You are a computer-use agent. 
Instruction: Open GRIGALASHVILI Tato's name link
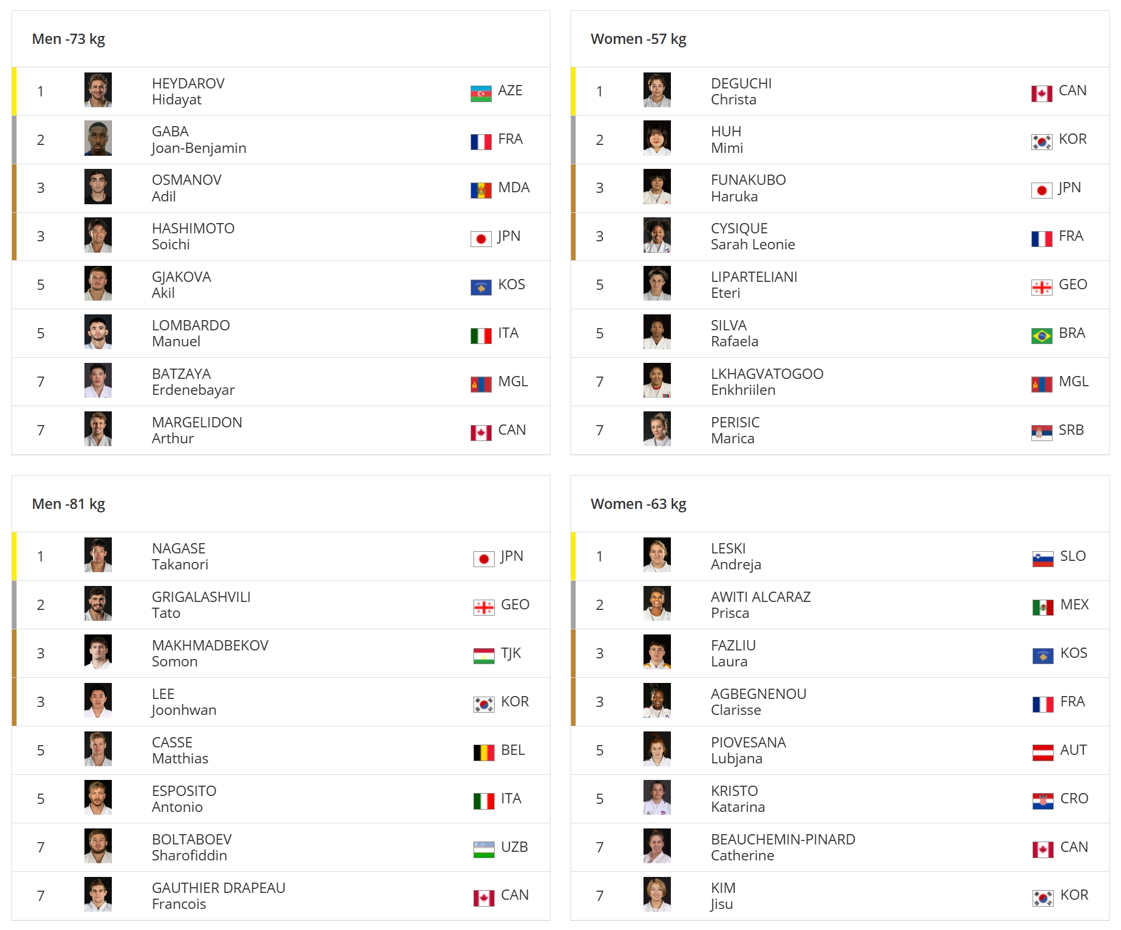pyautogui.click(x=201, y=605)
